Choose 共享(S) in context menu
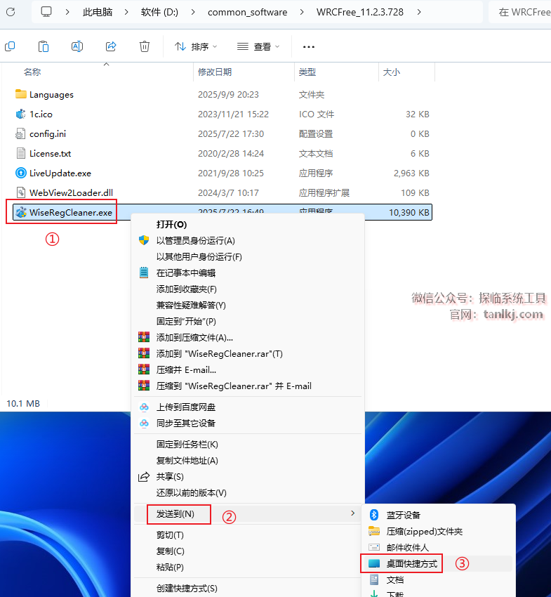 click(x=248, y=477)
